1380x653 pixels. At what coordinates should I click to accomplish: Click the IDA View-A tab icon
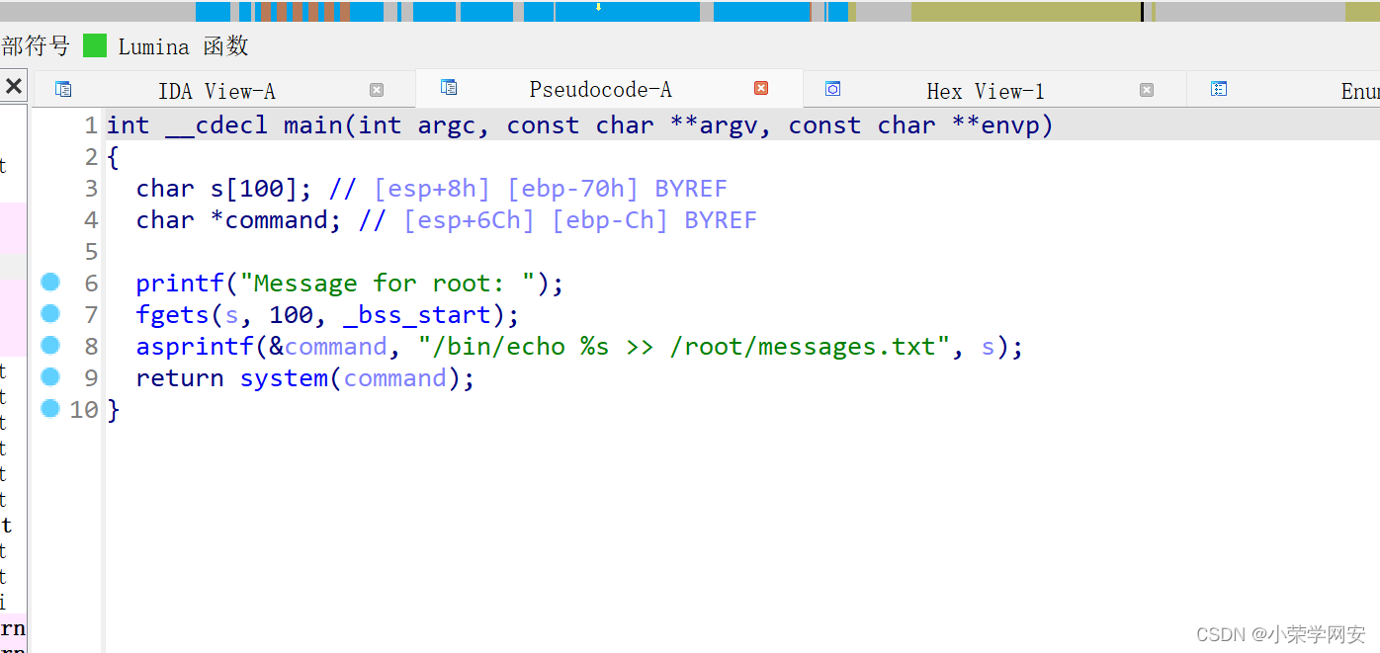coord(63,89)
